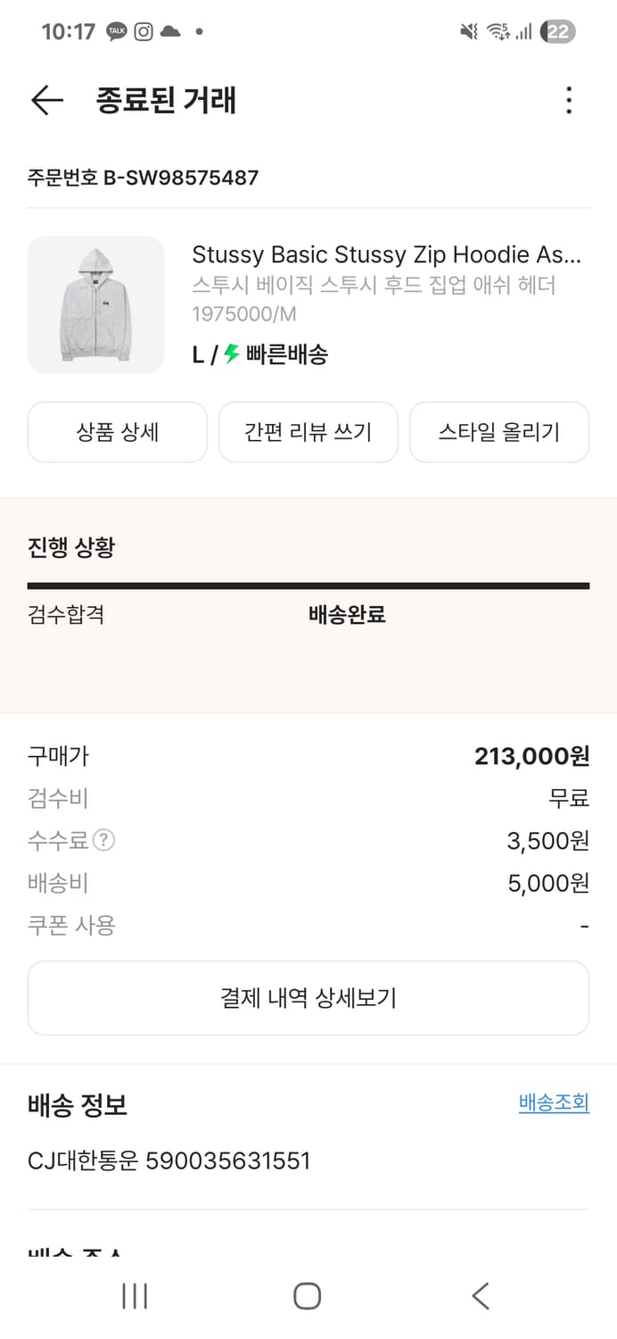Open the Stussy hoodie product thumbnail
617x1339 pixels.
(96, 304)
